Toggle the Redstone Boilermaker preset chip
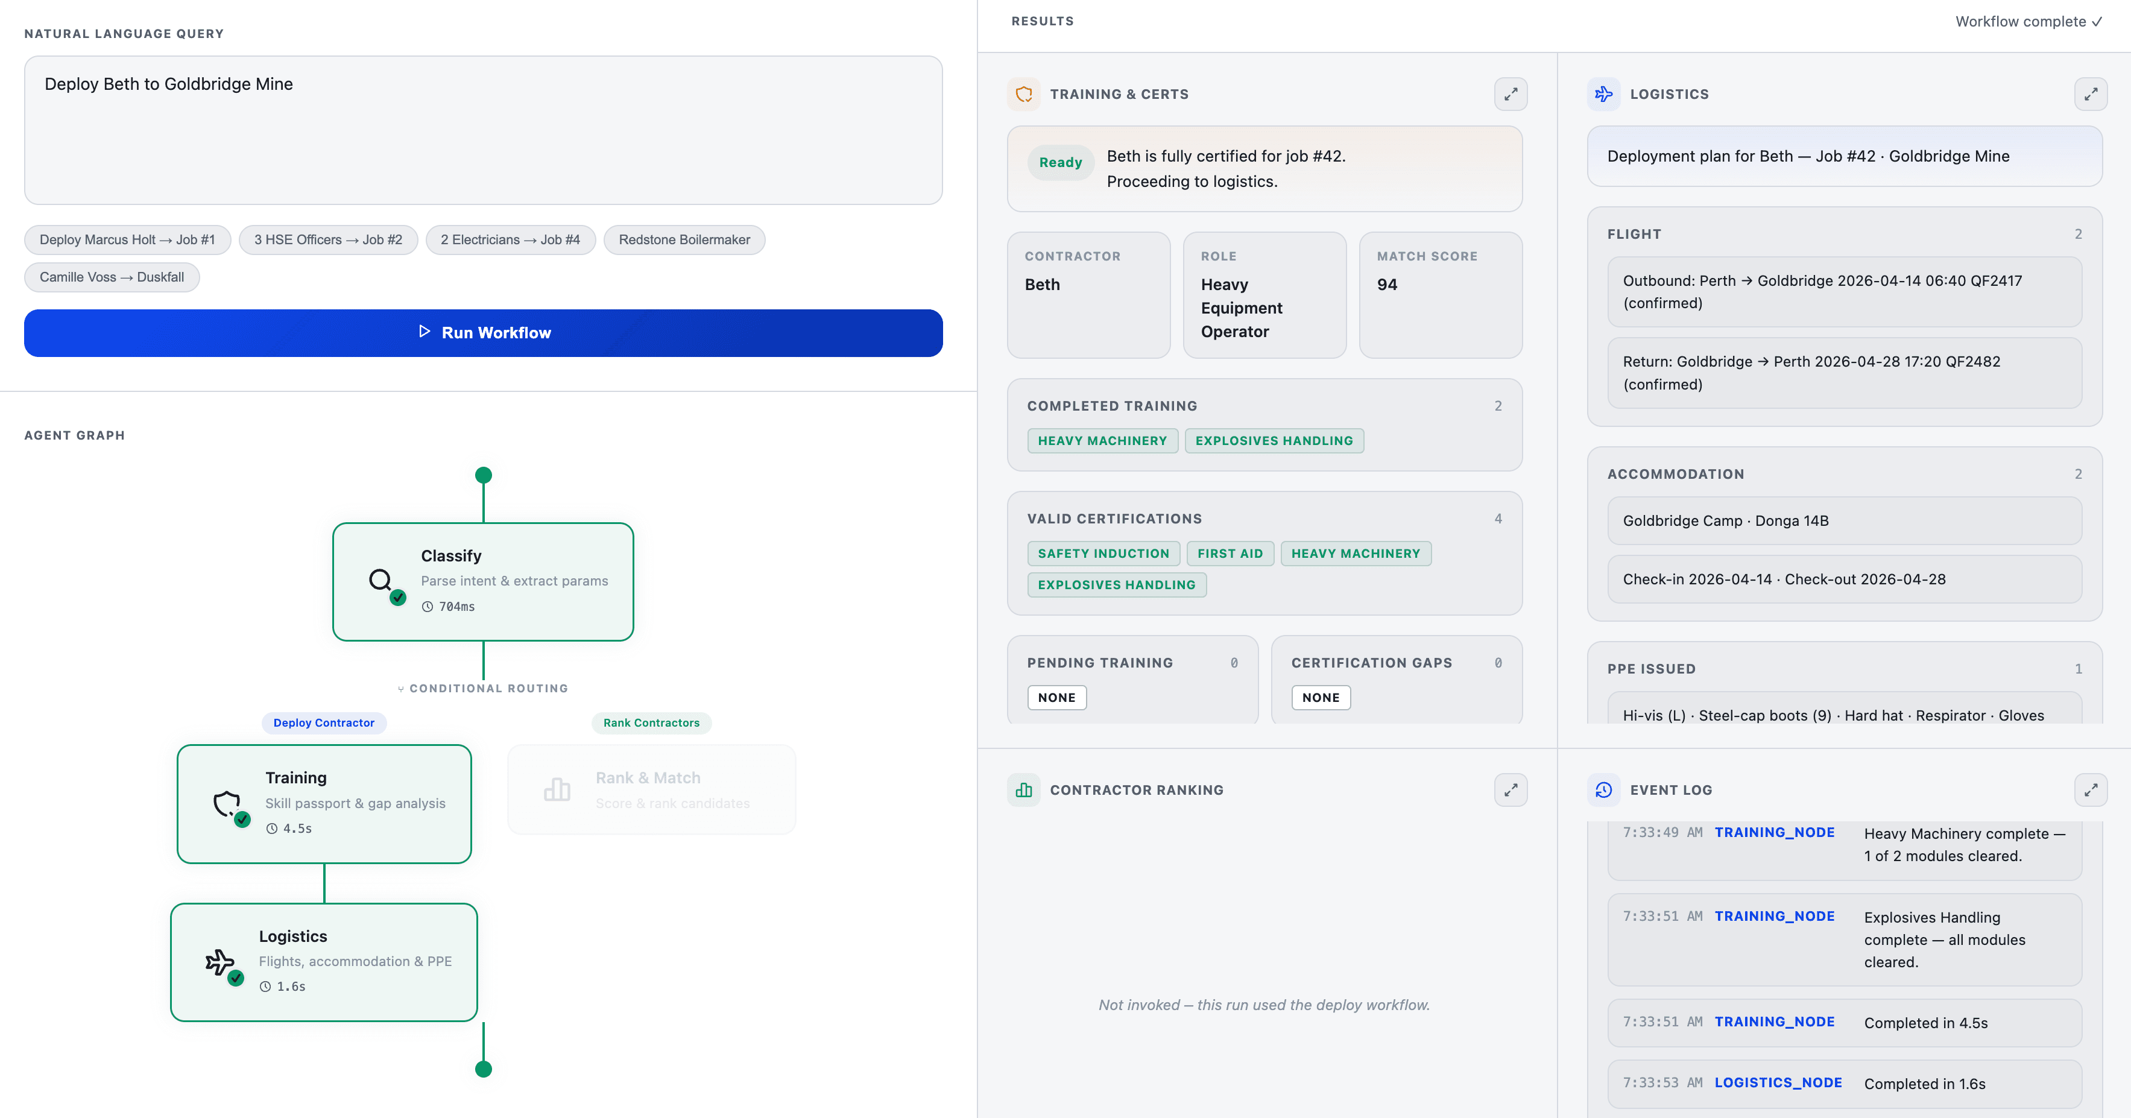Viewport: 2131px width, 1118px height. [683, 239]
